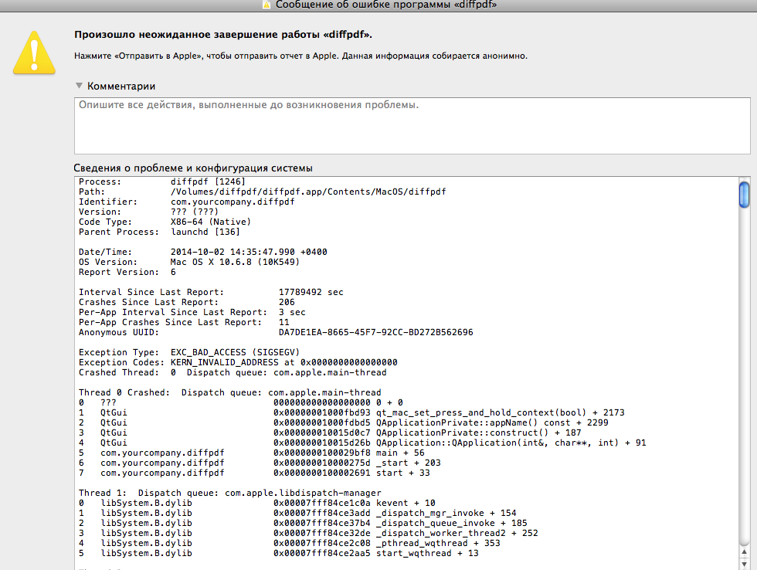Click the Code Type X86-64 (Native) line
The width and height of the screenshot is (757, 570).
tap(165, 222)
